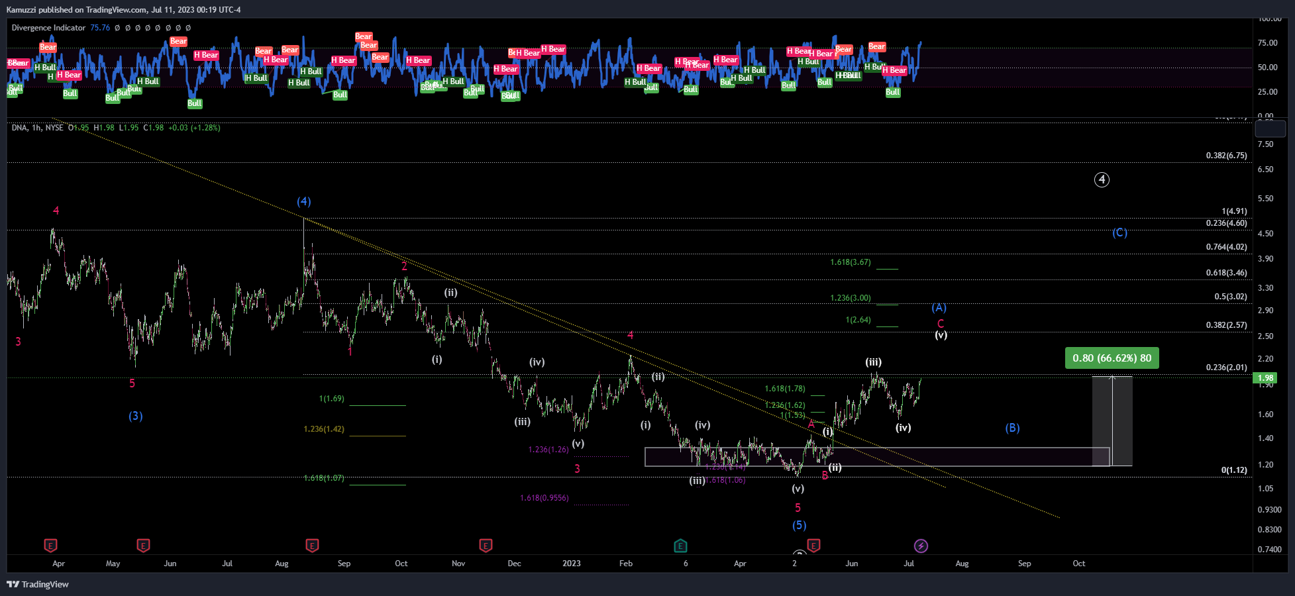Click the red earnings E marker near Apr 2022
The width and height of the screenshot is (1295, 596).
[50, 546]
